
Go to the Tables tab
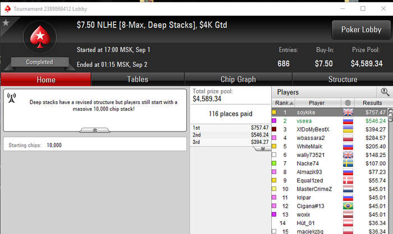(x=138, y=79)
